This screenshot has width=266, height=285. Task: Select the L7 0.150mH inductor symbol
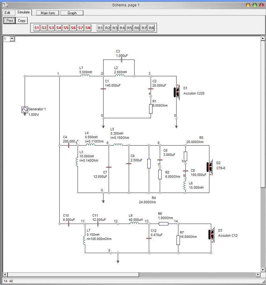(84, 240)
